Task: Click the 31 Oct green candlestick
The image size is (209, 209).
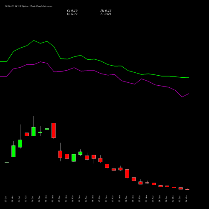Action: click(x=33, y=132)
